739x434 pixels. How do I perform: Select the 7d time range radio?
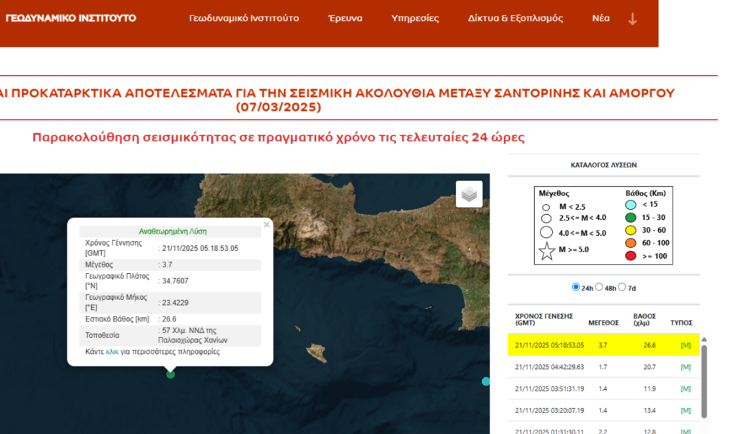pyautogui.click(x=622, y=287)
